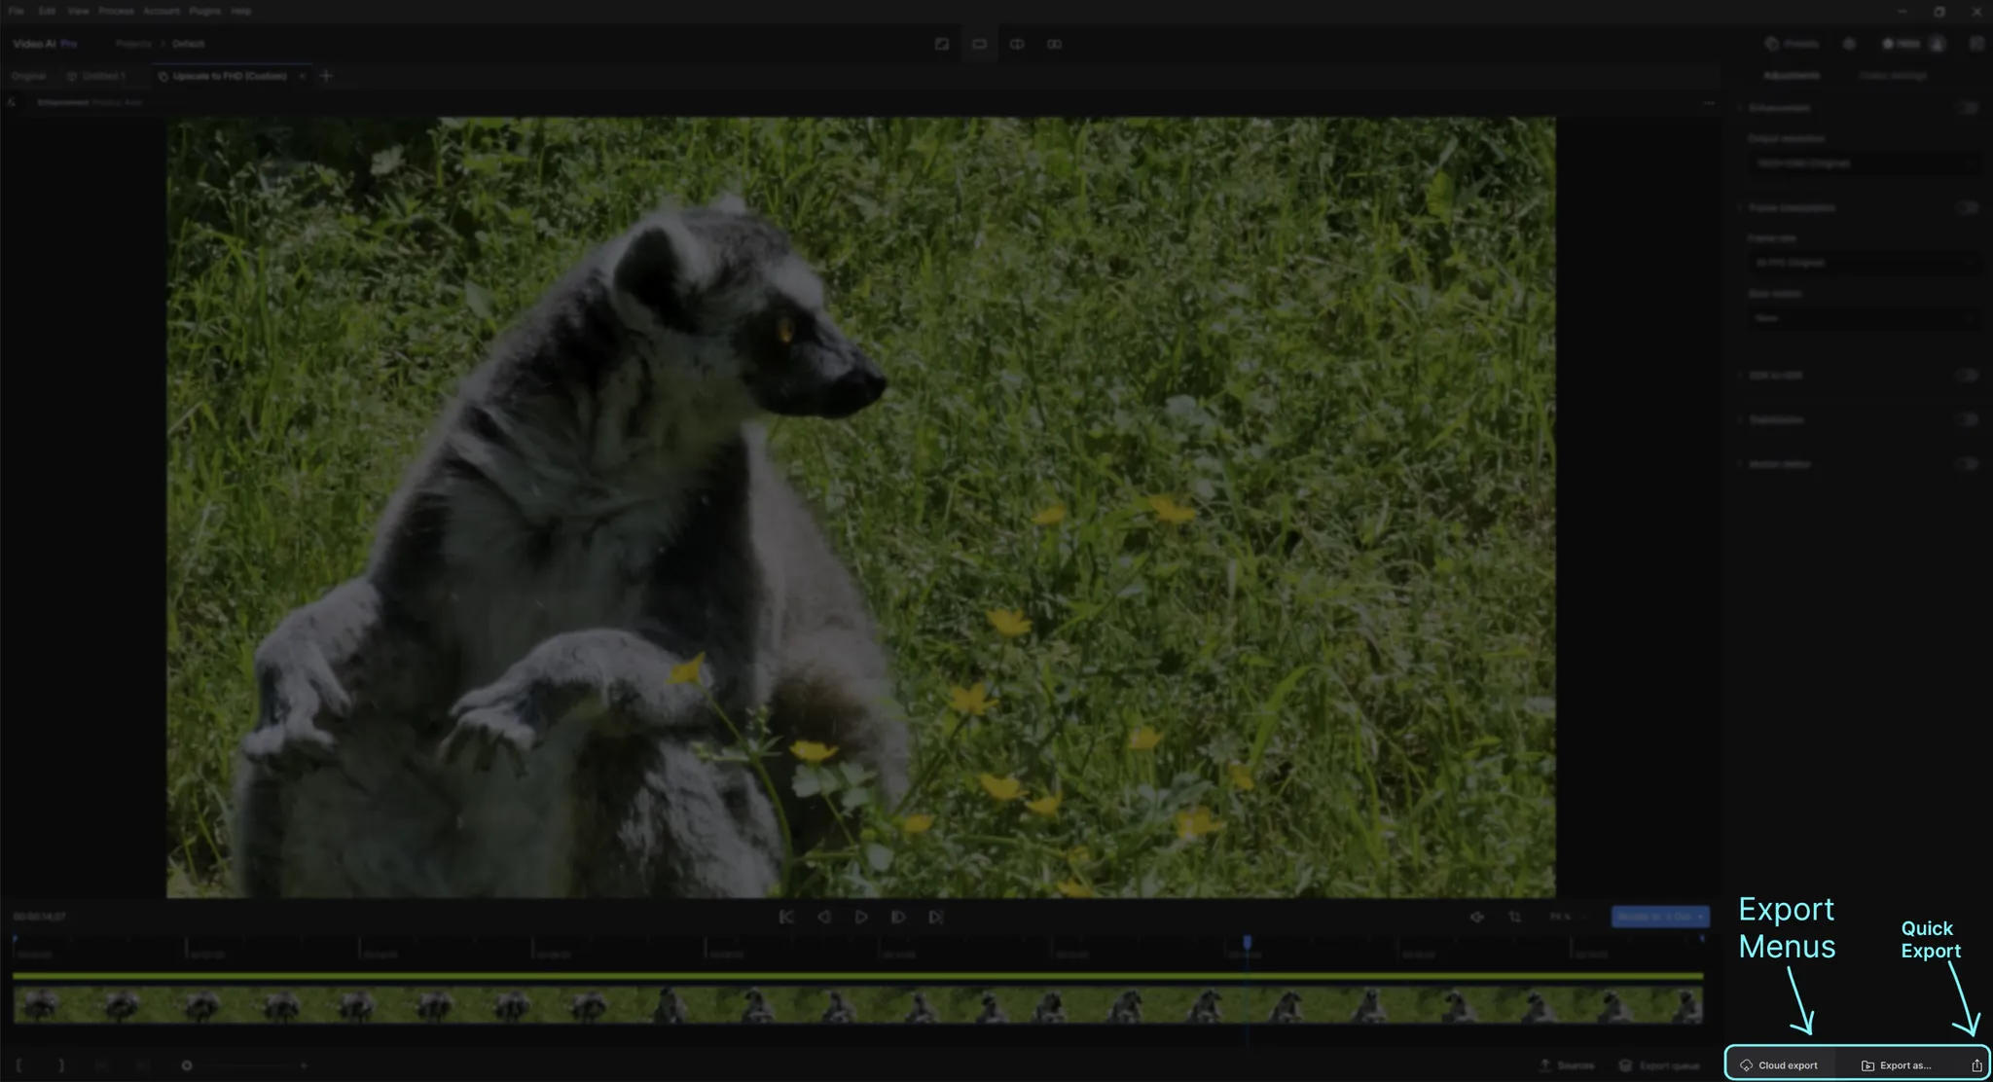The height and width of the screenshot is (1082, 1993).
Task: Click the Quick Export share icon
Action: (x=1975, y=1065)
